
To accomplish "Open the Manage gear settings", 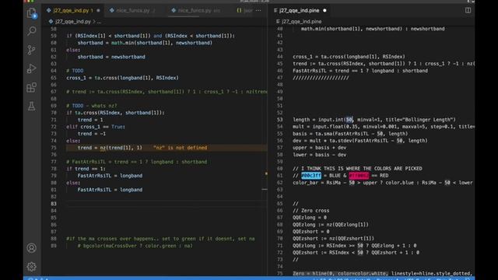I will pyautogui.click(x=31, y=267).
